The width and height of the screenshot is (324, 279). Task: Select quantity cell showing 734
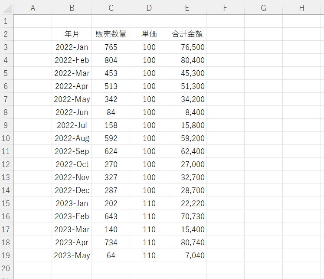(111, 243)
